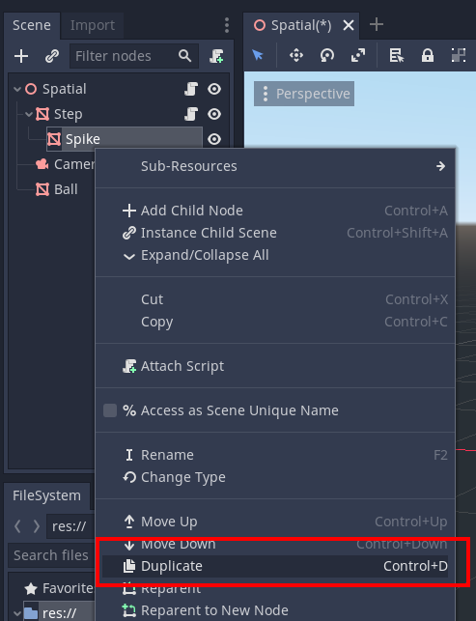476x621 pixels.
Task: Open the script attached to Step node
Action: click(191, 114)
